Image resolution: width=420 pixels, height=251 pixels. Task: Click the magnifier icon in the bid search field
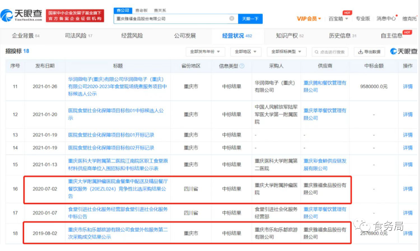coord(316,52)
